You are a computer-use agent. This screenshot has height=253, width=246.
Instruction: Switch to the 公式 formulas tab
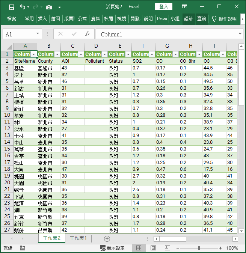pyautogui.click(x=82, y=19)
